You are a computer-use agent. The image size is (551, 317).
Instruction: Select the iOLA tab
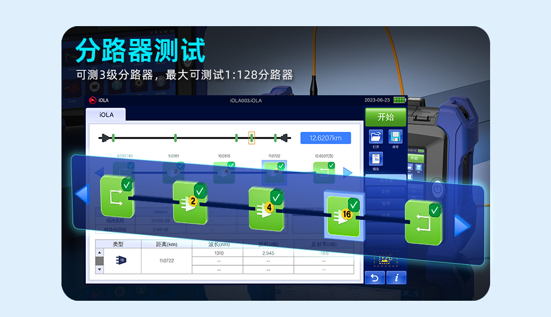pos(106,115)
